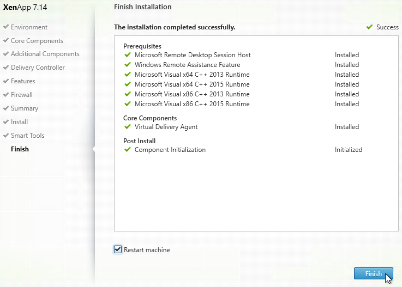
Task: Click checkmark beside Component Initialization
Action: tap(128, 150)
